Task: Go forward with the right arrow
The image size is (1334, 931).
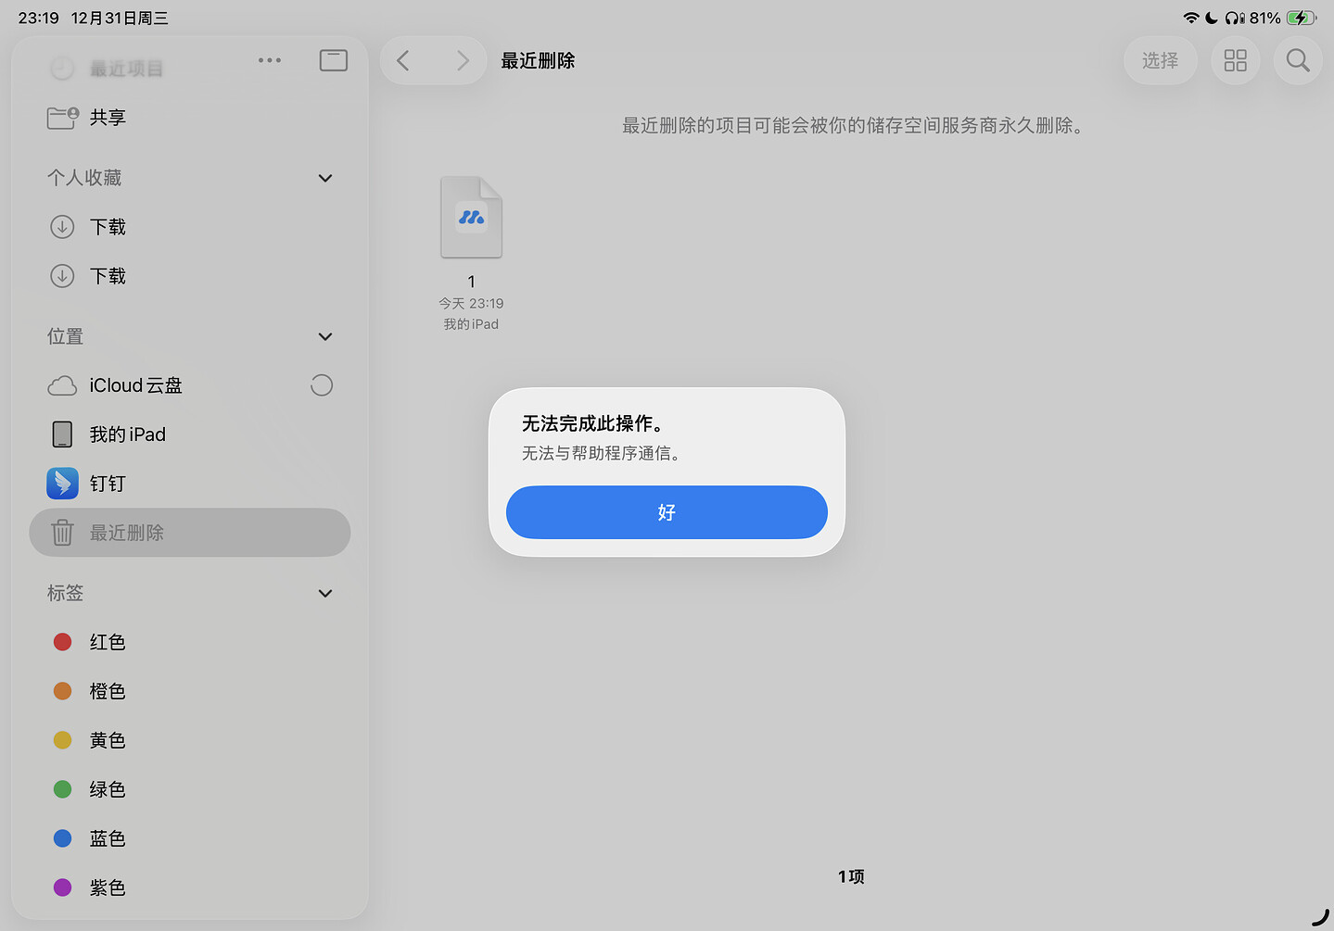Action: click(463, 60)
